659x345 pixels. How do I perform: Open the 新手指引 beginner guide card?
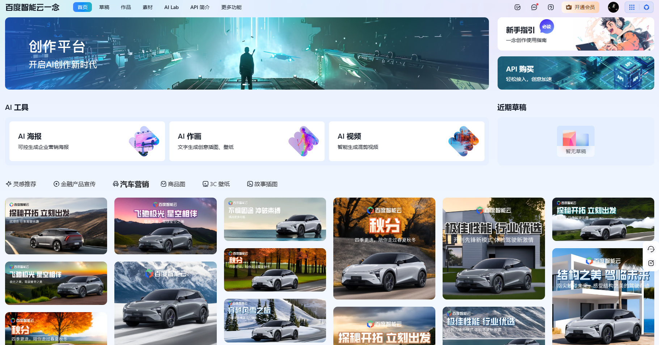576,34
